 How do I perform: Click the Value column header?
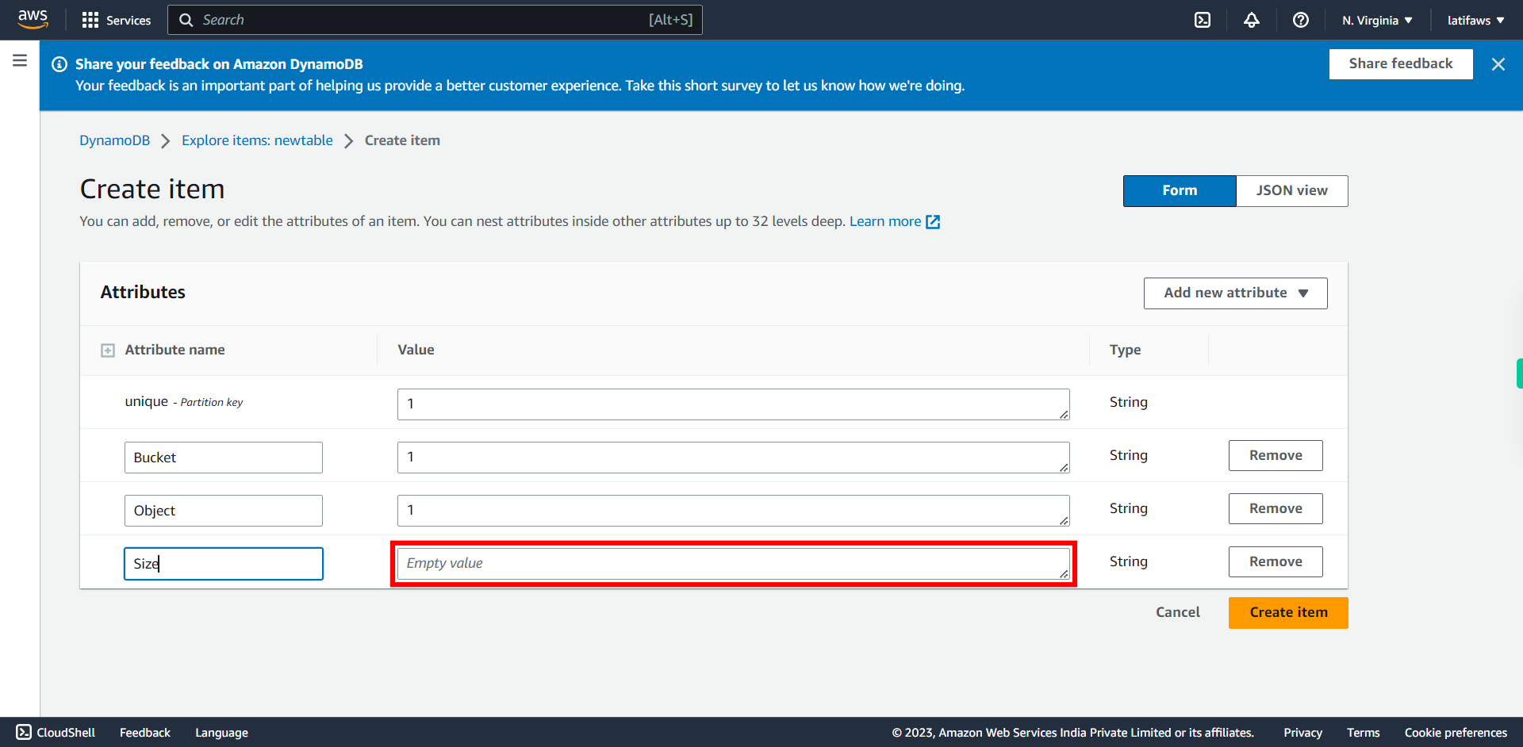point(416,350)
